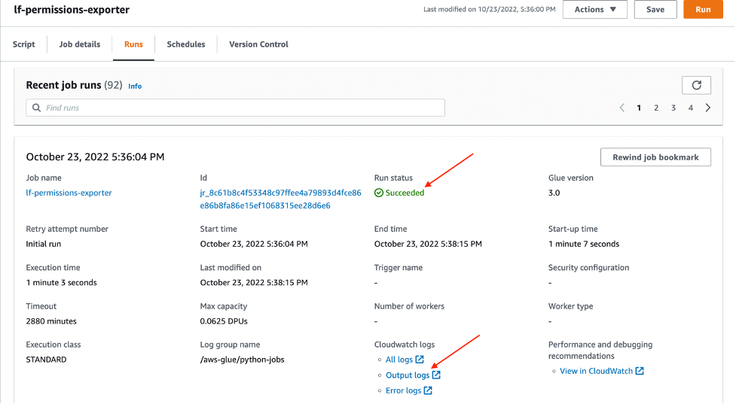This screenshot has width=736, height=404.
Task: Jump to page 3 of runs
Action: point(673,108)
